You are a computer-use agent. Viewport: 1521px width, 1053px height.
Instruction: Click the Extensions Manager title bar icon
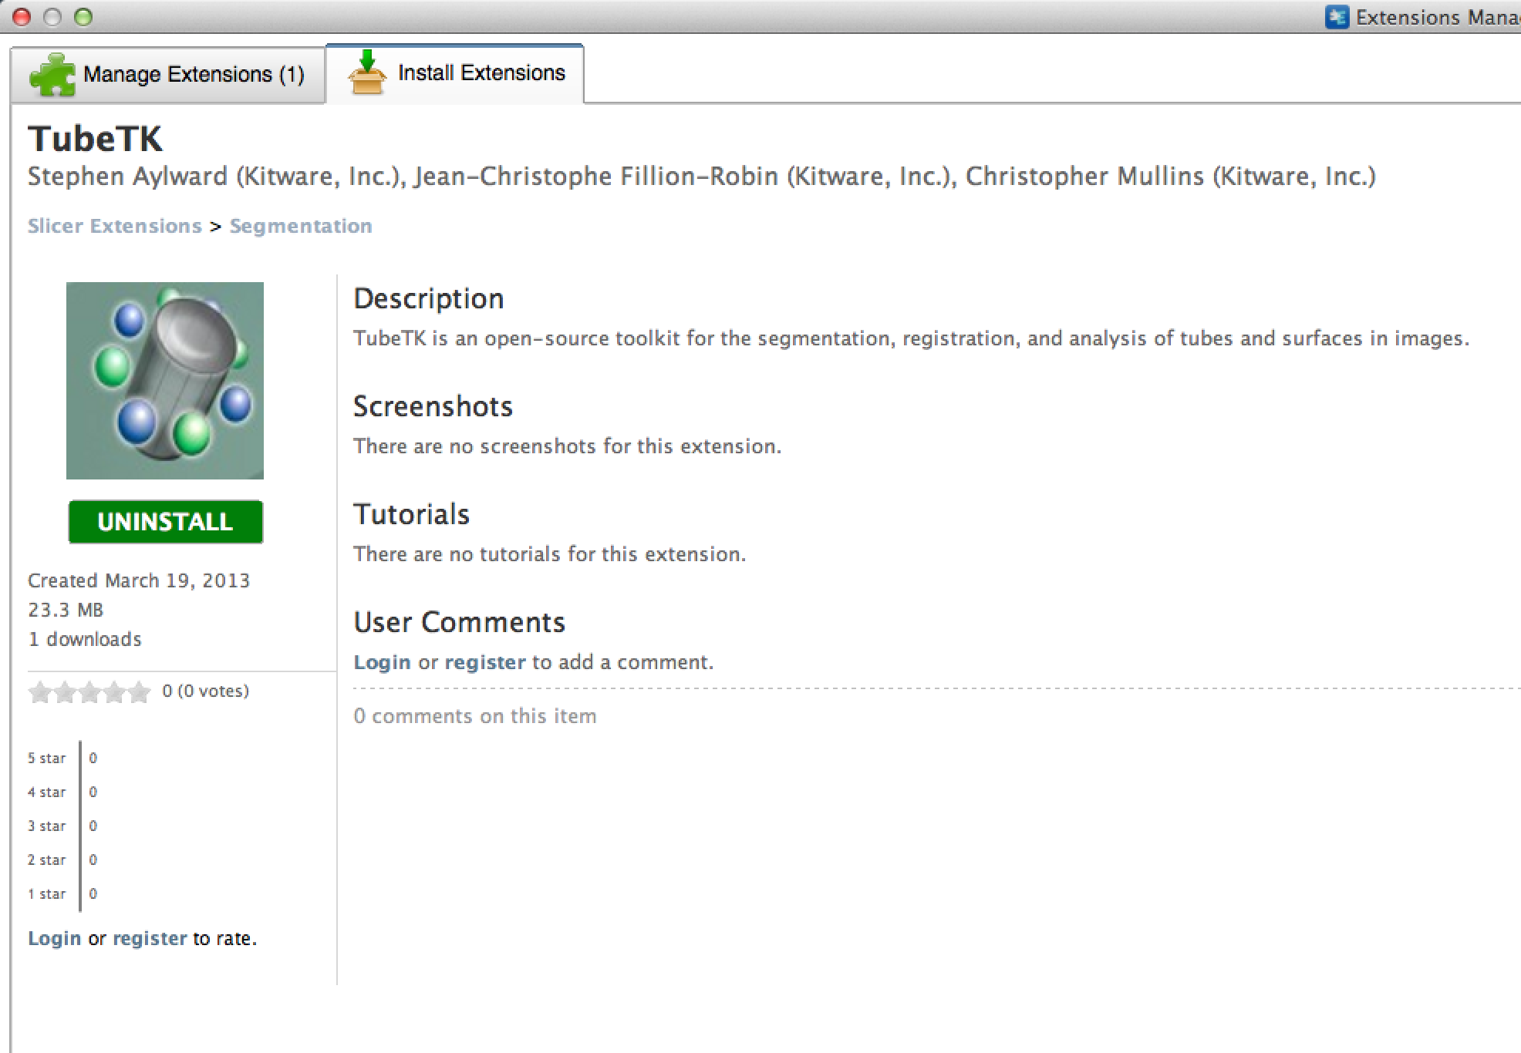tap(1336, 17)
